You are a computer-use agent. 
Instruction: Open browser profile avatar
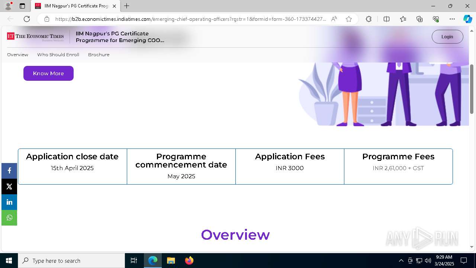pos(8,6)
